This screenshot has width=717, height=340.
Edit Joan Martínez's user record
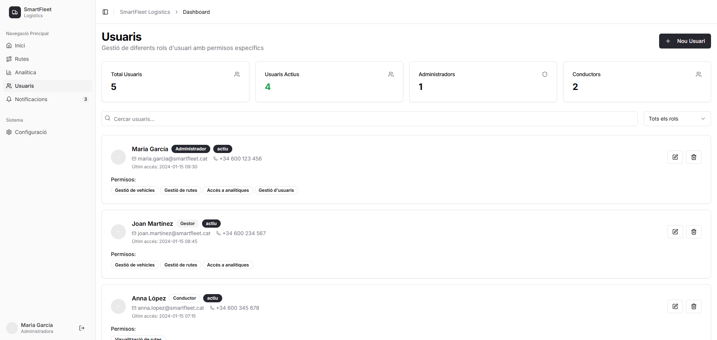pos(675,232)
